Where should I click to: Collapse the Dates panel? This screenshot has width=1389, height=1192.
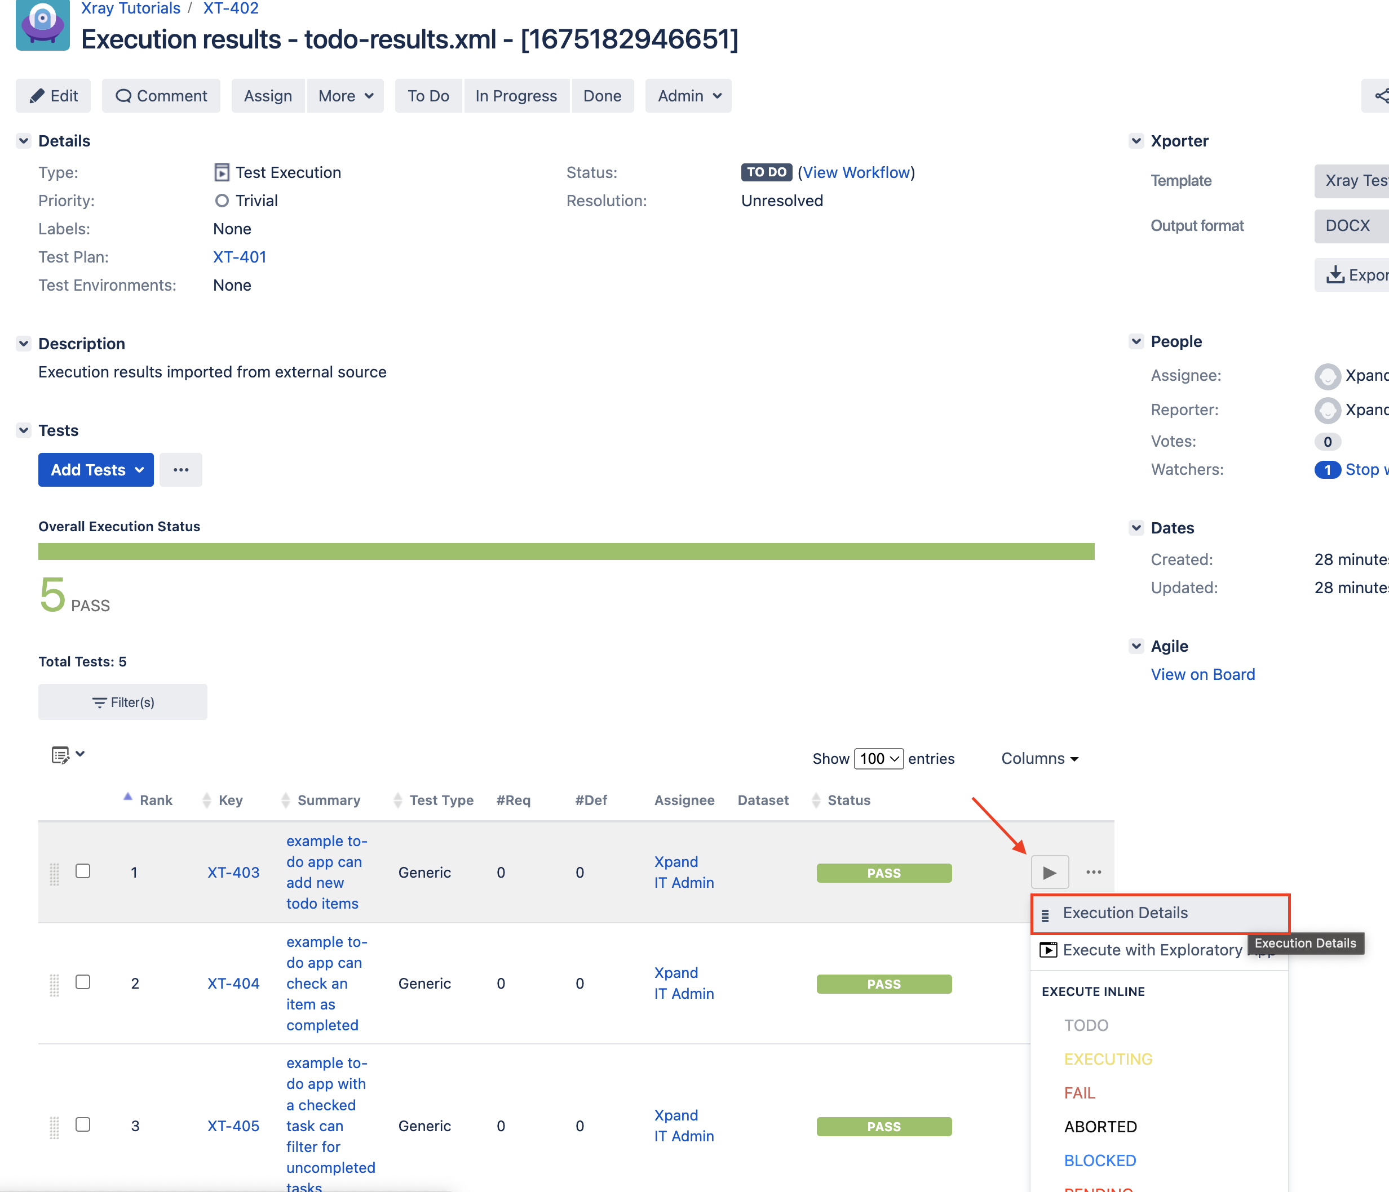point(1136,528)
